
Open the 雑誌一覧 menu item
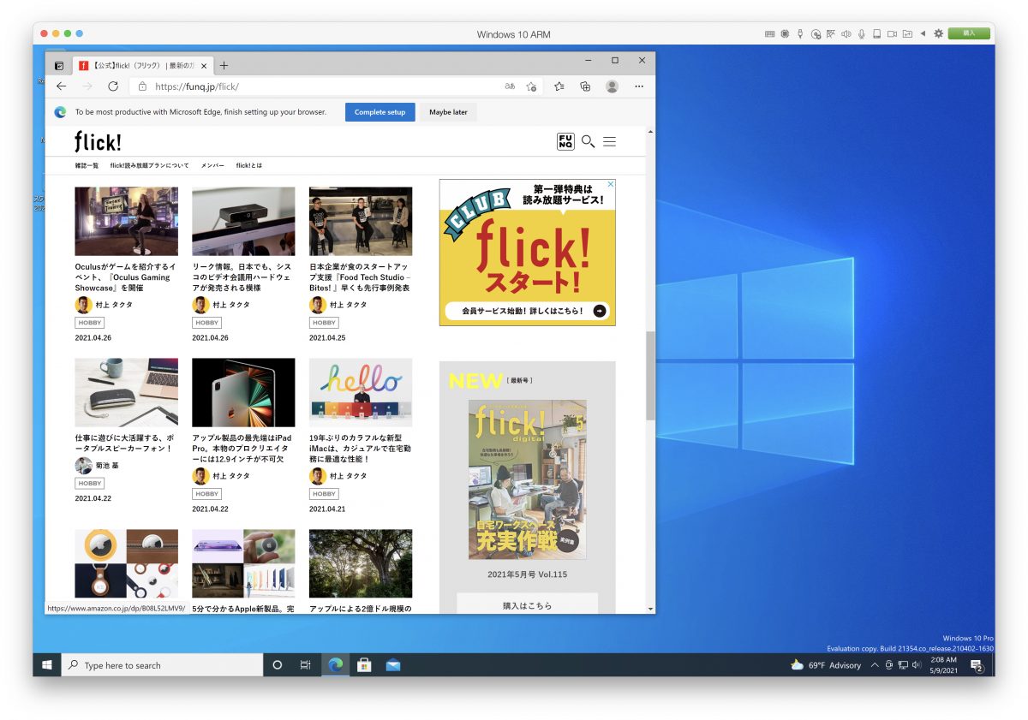[x=87, y=165]
